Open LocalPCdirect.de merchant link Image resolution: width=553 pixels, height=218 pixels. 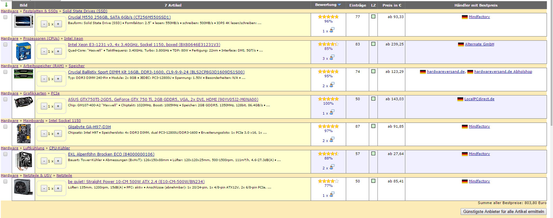click(x=479, y=99)
